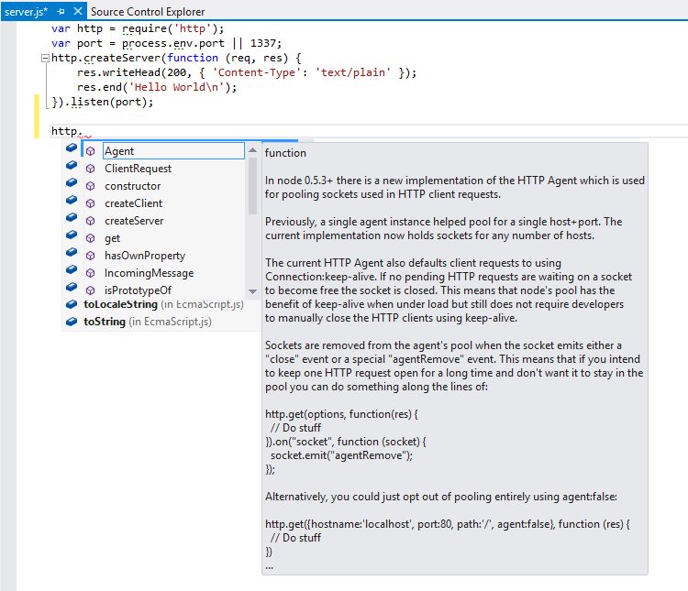This screenshot has width=688, height=591.
Task: Collapse the createServer function block
Action: click(44, 59)
